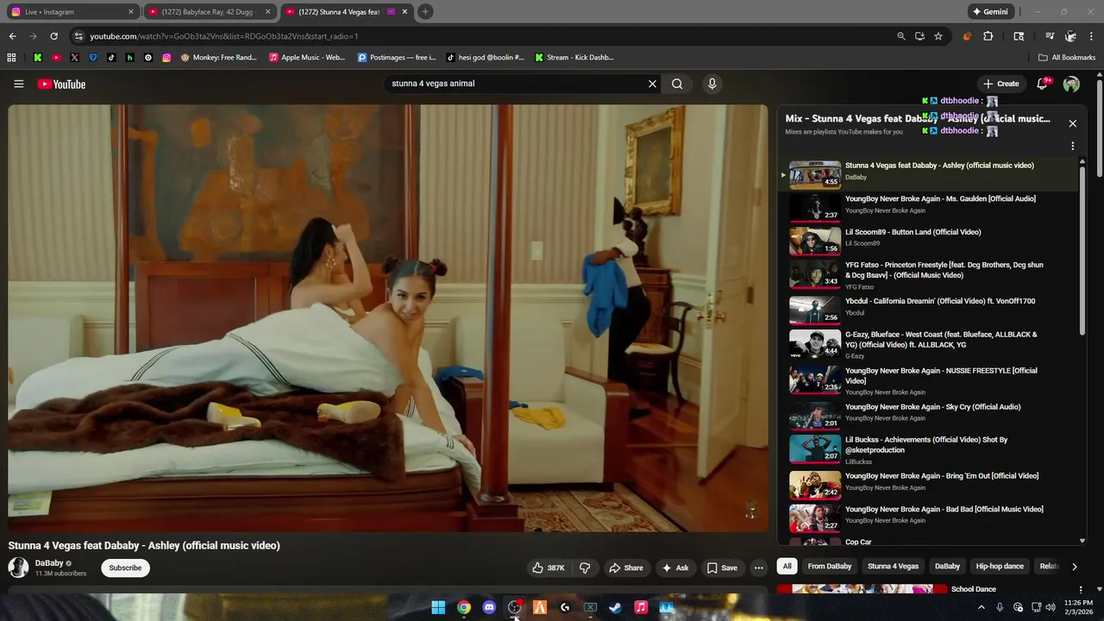
Task: Save the video to a playlist
Action: click(x=722, y=568)
